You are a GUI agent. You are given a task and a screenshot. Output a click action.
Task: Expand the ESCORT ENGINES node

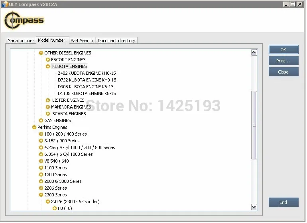click(x=47, y=60)
